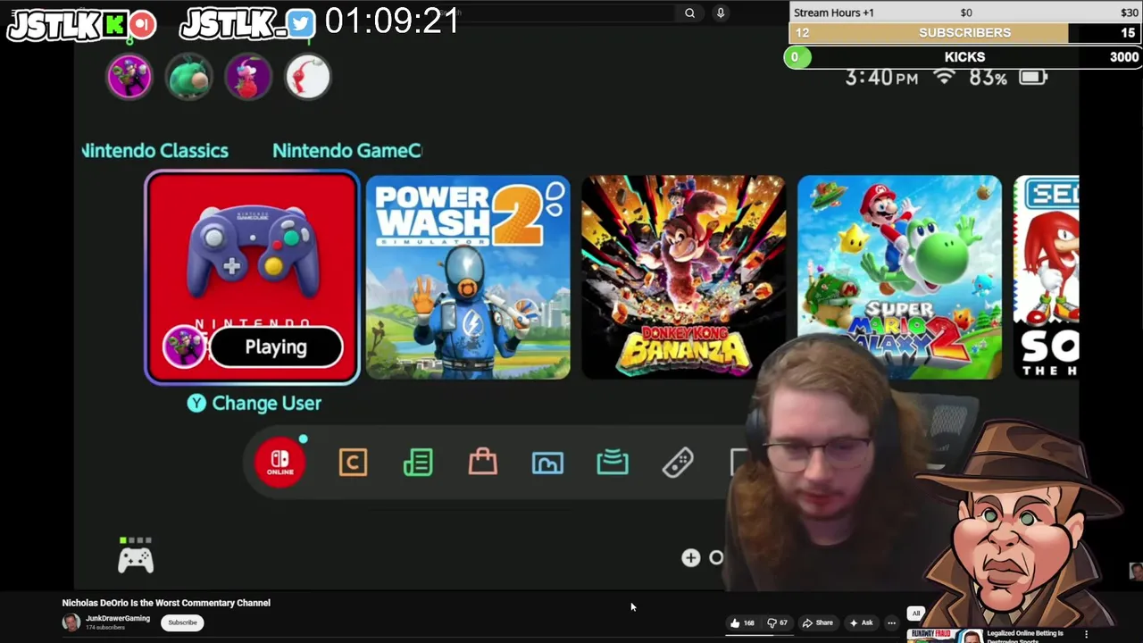Click the YouTube search magnifier icon
The height and width of the screenshot is (643, 1143).
pos(689,13)
